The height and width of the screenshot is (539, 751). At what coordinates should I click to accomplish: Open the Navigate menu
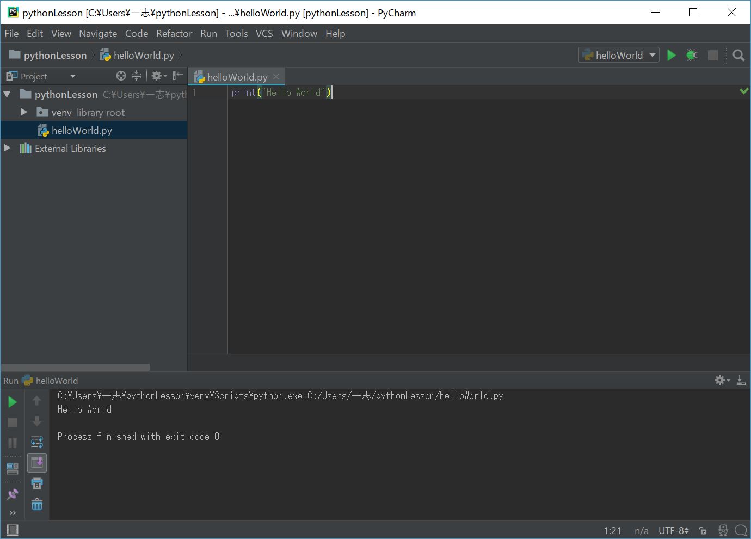[x=98, y=34]
